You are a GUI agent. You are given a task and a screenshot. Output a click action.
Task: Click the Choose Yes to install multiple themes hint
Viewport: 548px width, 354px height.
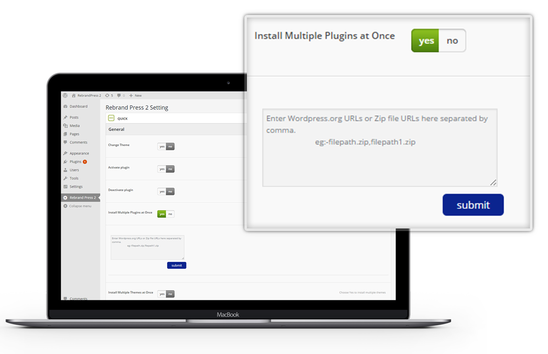[362, 293]
